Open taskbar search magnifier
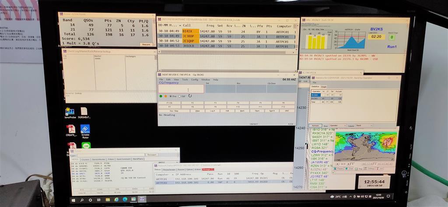This screenshot has width=448, height=207. [82, 200]
